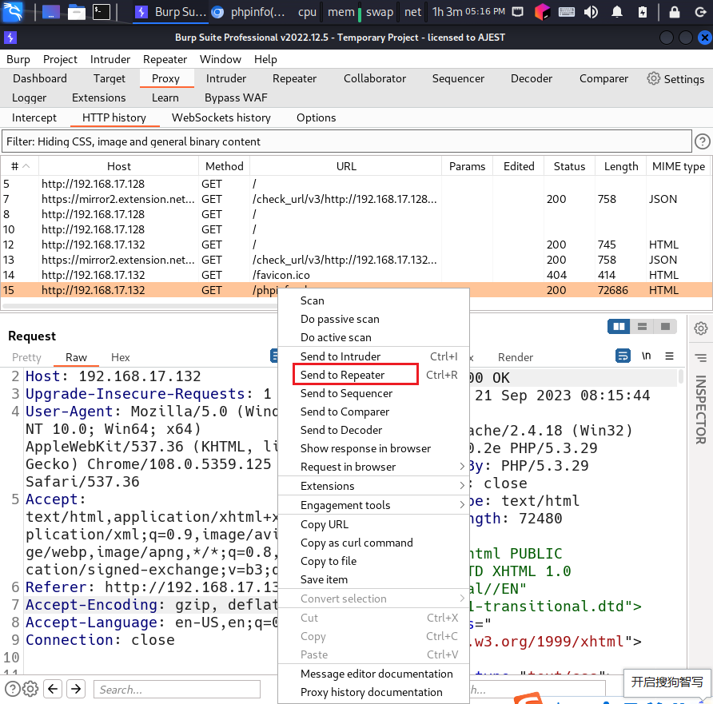Click the volume speaker icon in the tray

(591, 12)
